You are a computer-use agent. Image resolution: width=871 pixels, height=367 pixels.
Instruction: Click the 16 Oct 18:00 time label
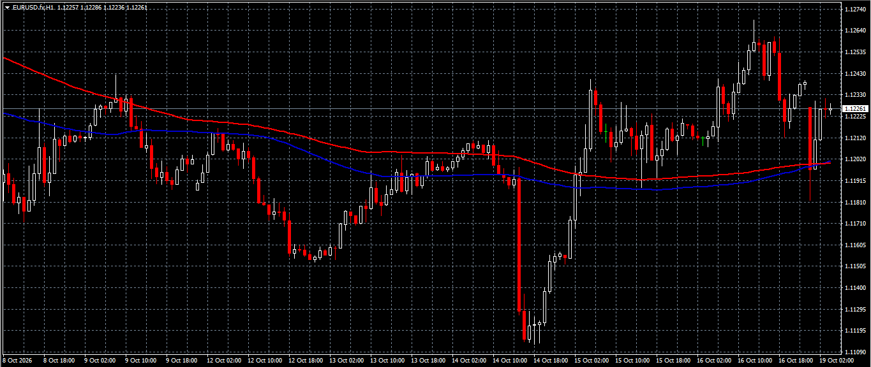(x=796, y=361)
